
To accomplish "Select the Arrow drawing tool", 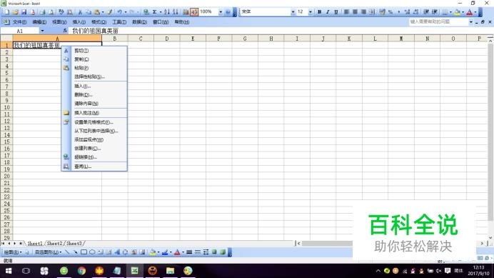I will [75, 252].
